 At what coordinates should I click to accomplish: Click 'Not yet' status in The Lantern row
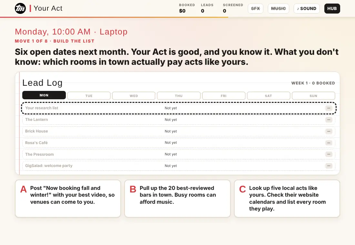click(171, 120)
